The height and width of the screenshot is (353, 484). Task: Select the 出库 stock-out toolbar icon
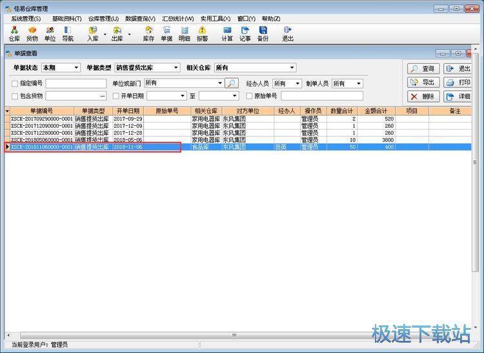117,34
